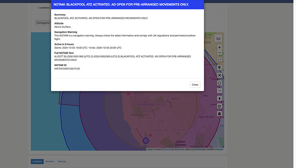Click the 'Above Surface.' altitude text
Image resolution: width=296 pixels, height=168 pixels.
[x=63, y=27]
